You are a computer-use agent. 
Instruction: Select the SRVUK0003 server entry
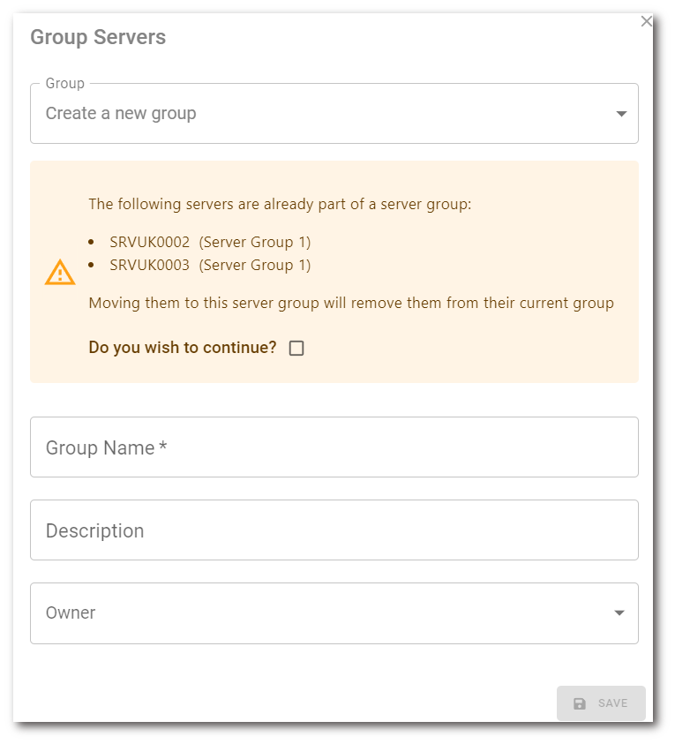point(149,265)
